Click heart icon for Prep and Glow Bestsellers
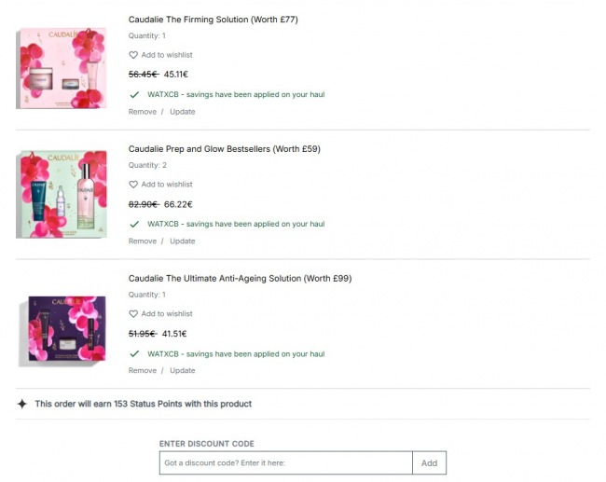The image size is (606, 482). pyautogui.click(x=133, y=185)
